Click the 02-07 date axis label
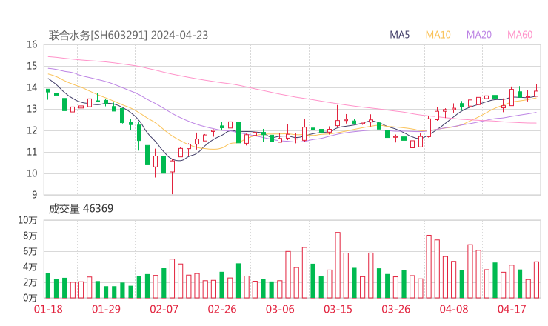 [x=164, y=309]
